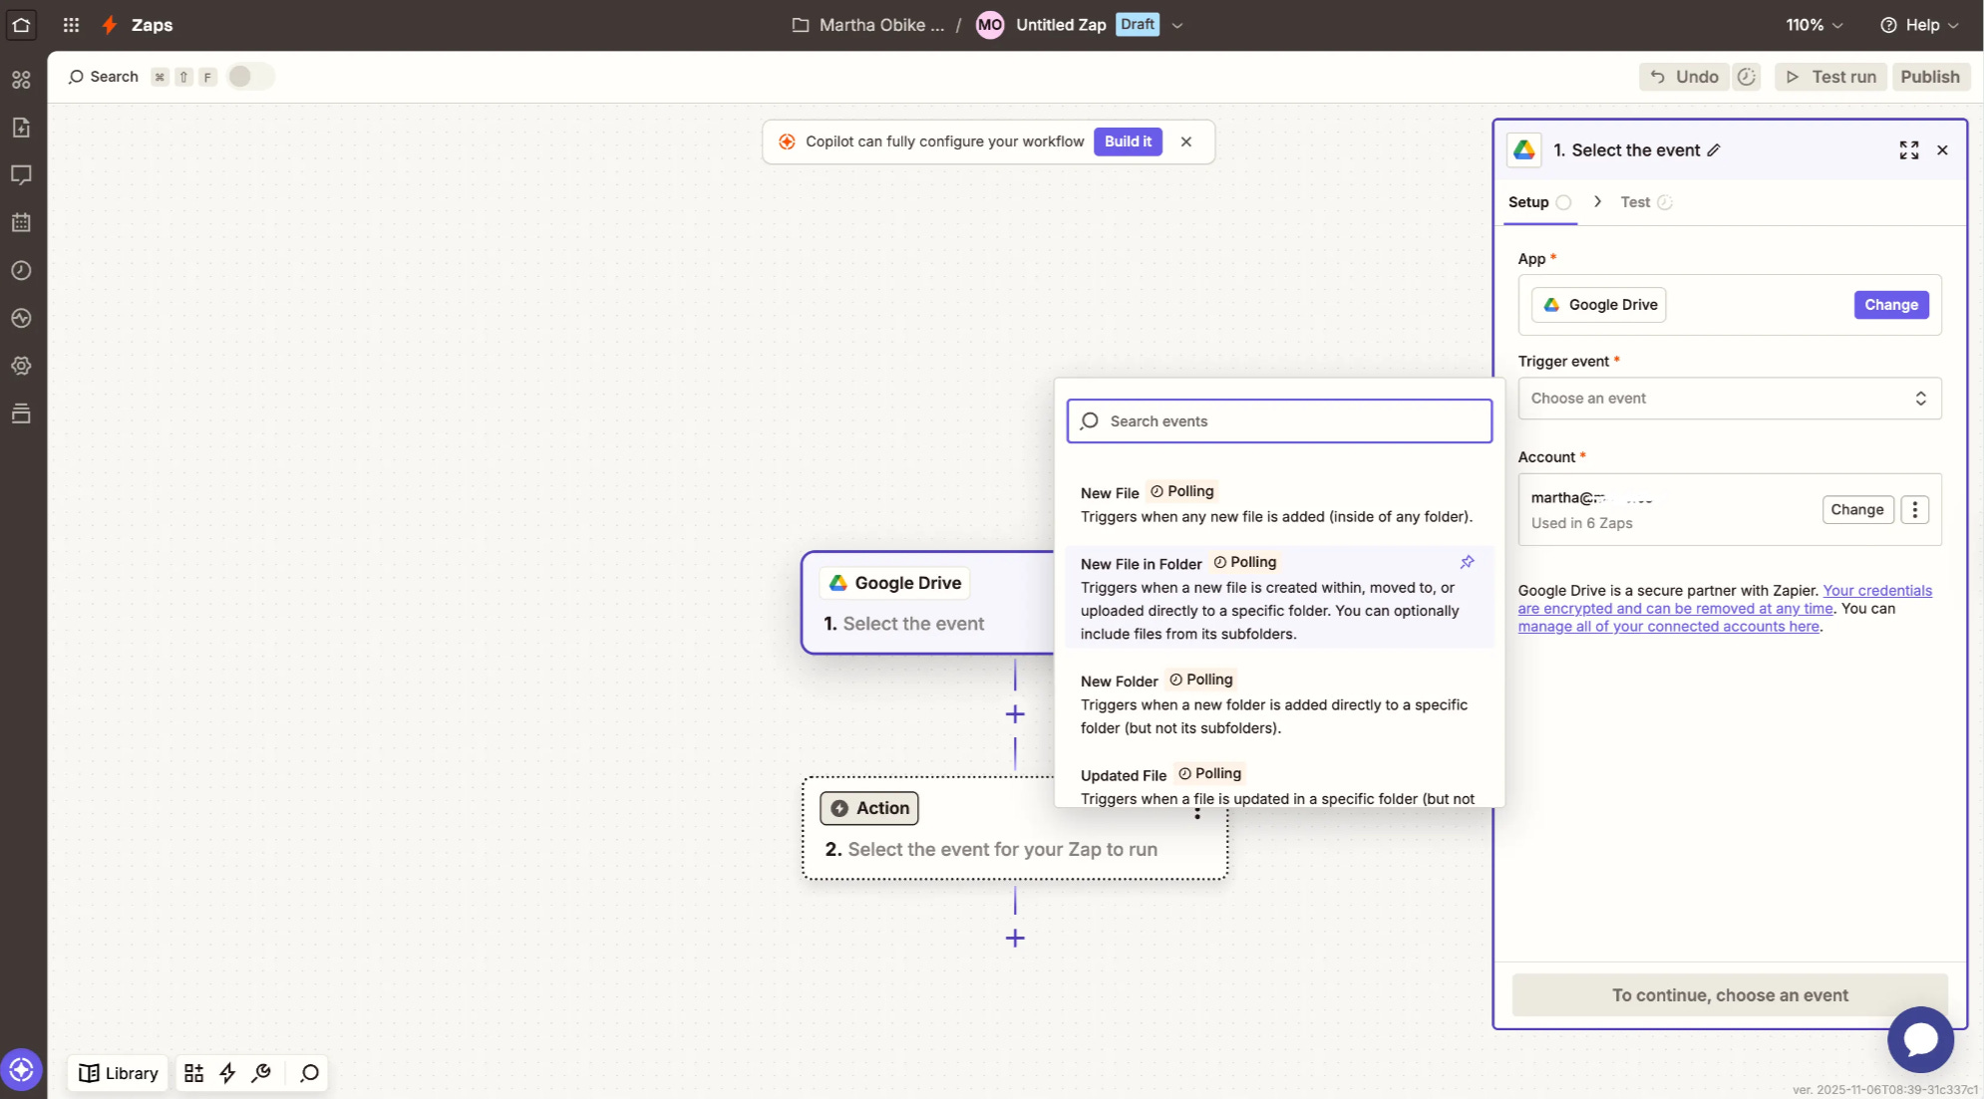Expand the Draft zap name chevron
The width and height of the screenshot is (1984, 1099).
point(1177,26)
